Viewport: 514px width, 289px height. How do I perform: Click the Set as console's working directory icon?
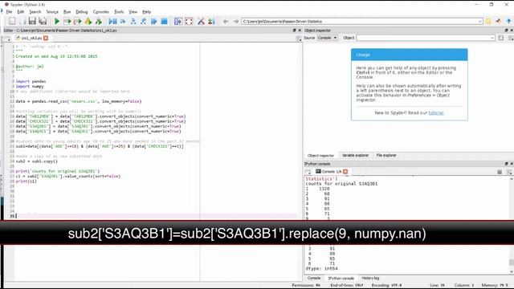(x=498, y=22)
